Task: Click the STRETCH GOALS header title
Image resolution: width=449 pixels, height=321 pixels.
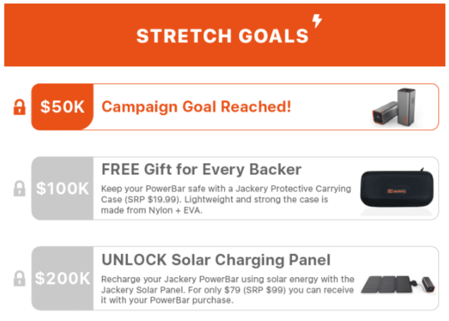Action: 222,36
